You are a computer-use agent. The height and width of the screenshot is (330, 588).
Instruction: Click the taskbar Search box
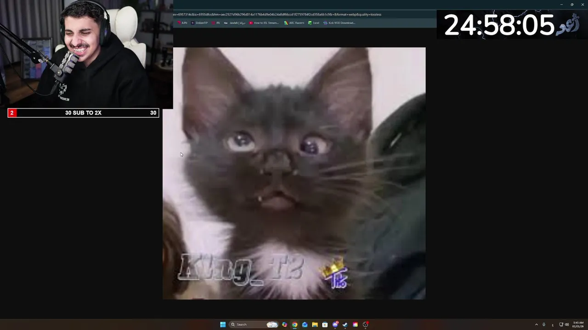point(254,324)
